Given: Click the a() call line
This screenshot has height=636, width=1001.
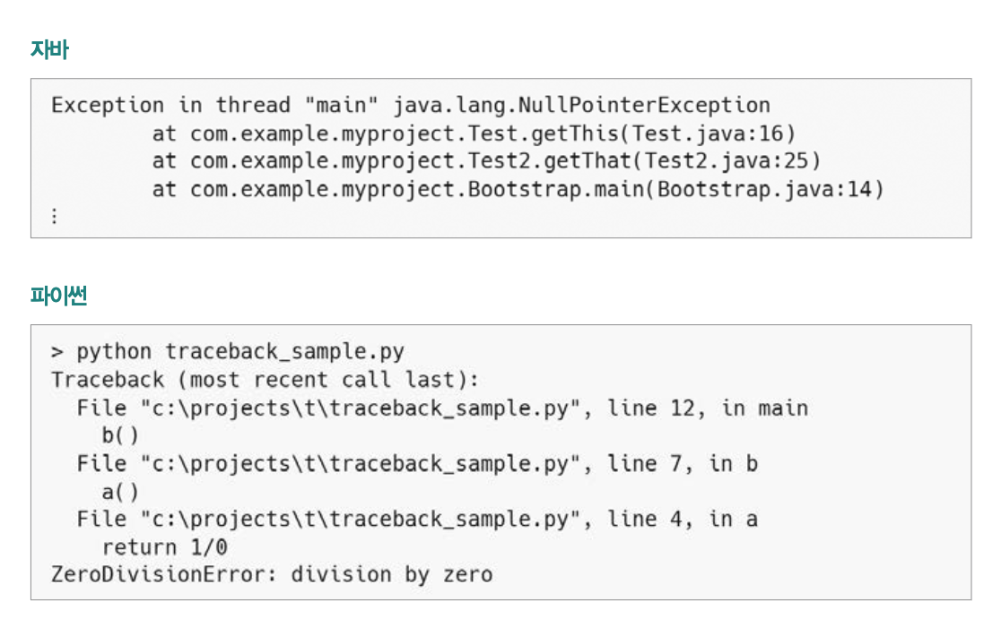Looking at the screenshot, I should tap(120, 492).
